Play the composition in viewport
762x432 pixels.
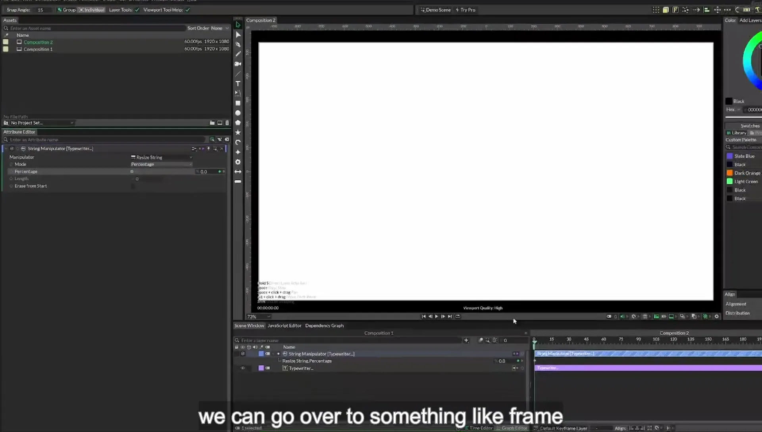pos(437,316)
